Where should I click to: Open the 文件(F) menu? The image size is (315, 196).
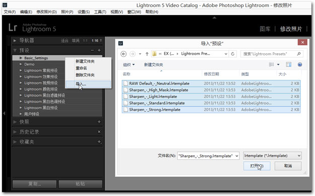10,12
